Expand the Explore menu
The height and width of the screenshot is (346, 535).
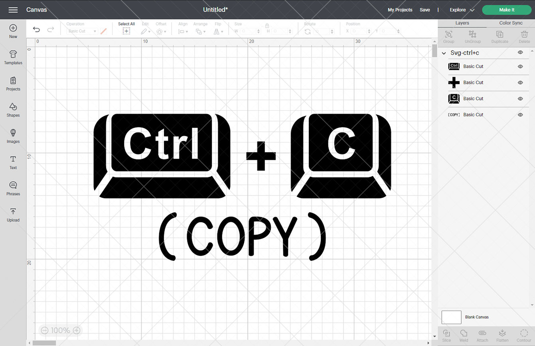461,10
